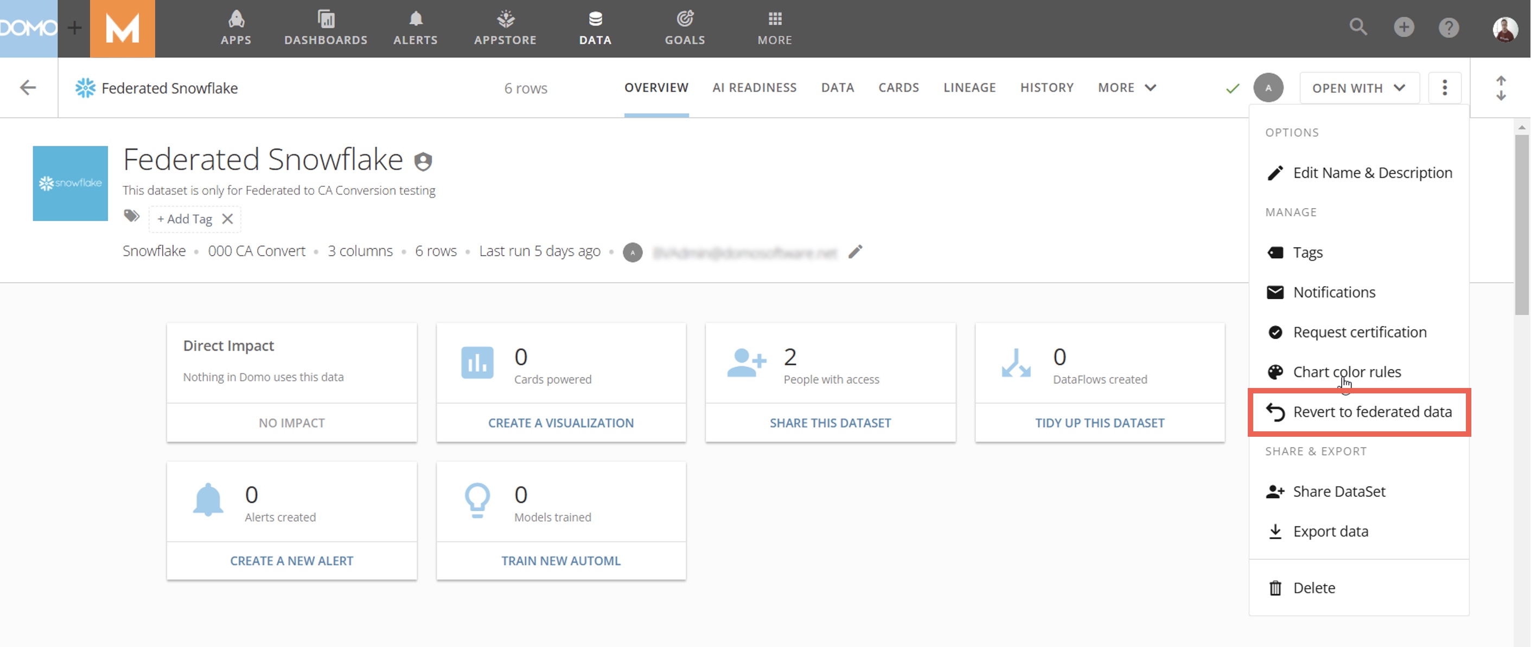This screenshot has height=647, width=1531.
Task: Click CREATE A NEW ALERT
Action: (291, 560)
